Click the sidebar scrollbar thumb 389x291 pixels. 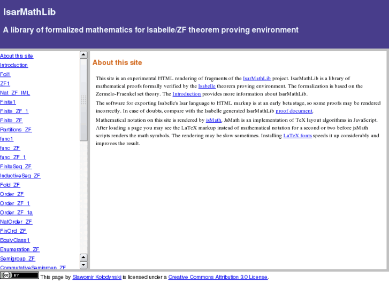[83, 100]
